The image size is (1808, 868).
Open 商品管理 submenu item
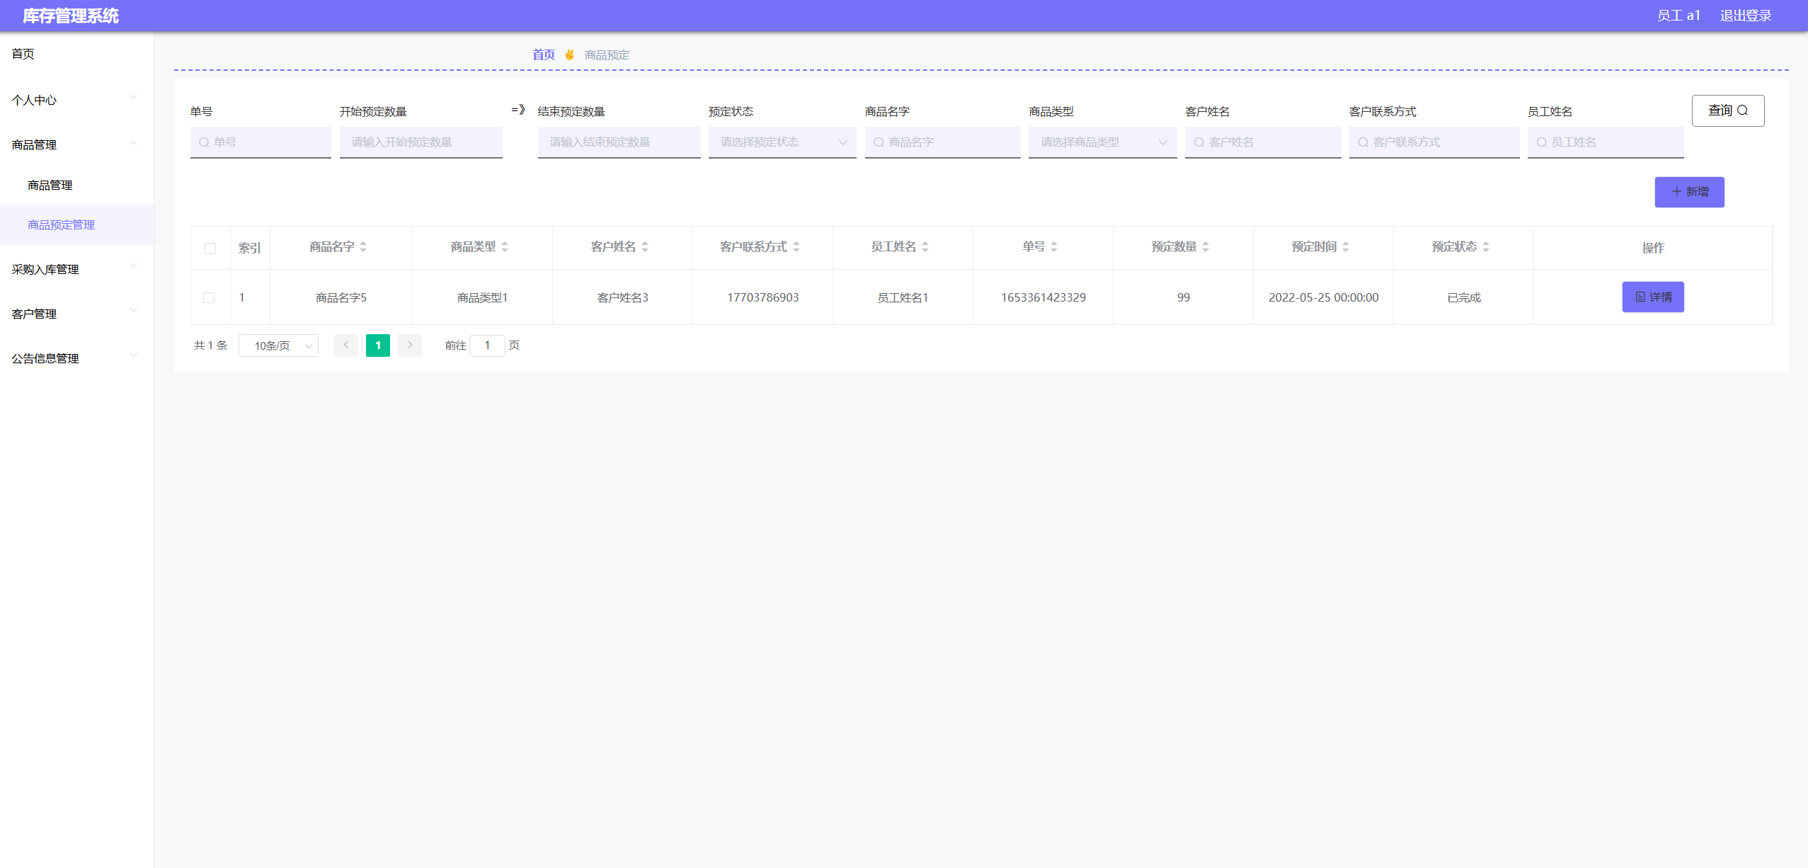point(50,185)
